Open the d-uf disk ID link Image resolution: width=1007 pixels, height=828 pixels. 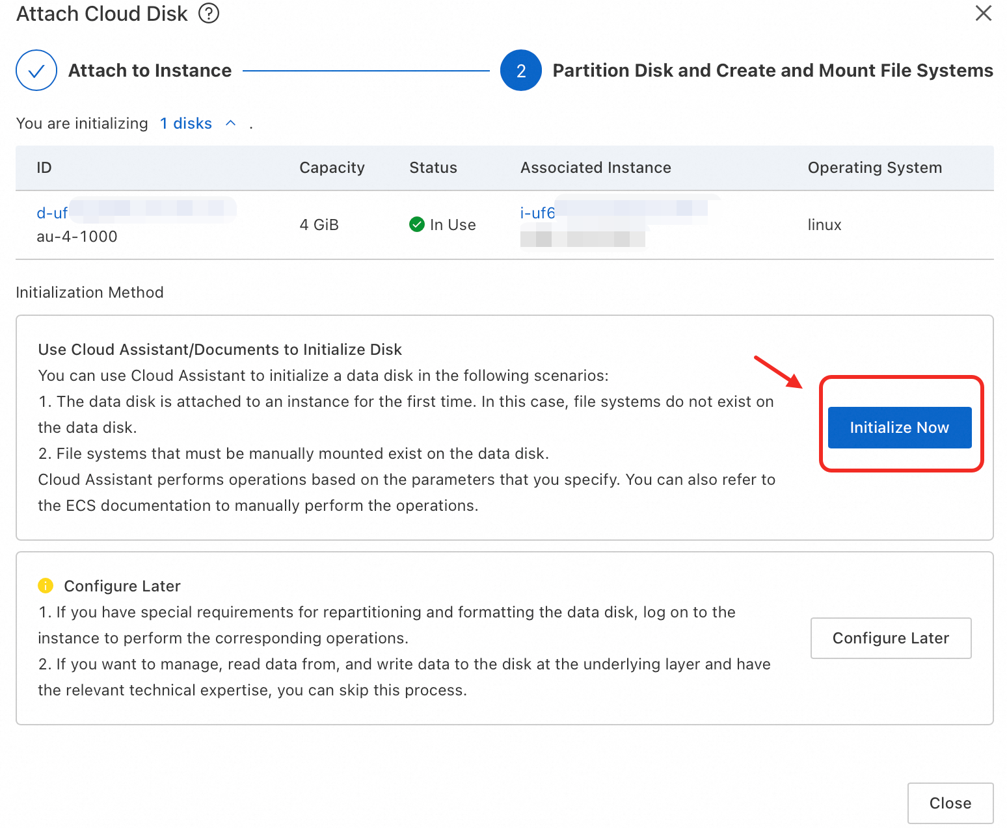pyautogui.click(x=52, y=213)
